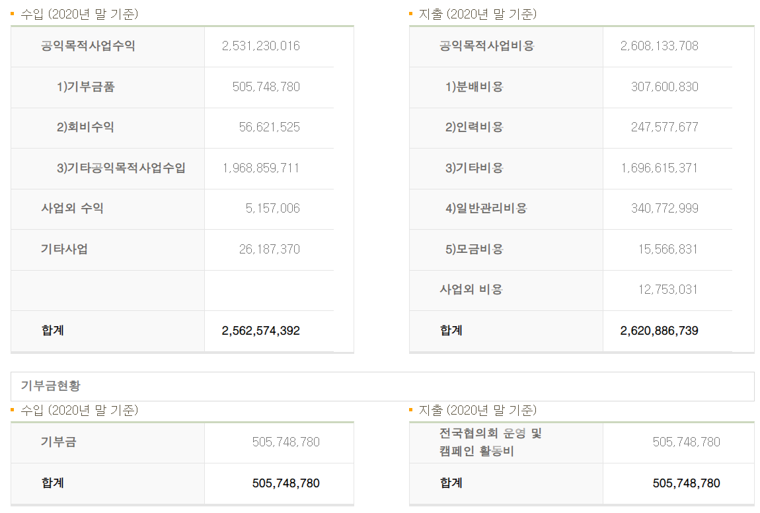Click the expense total value 2,620,886,739
This screenshot has height=513, width=760.
click(x=659, y=331)
